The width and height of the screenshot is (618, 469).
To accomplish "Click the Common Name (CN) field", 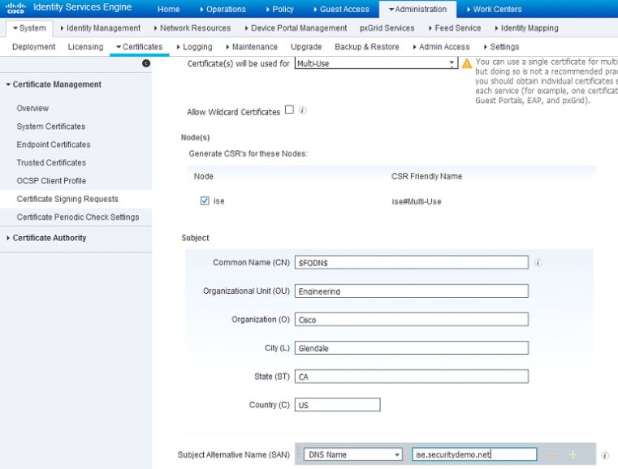I will pyautogui.click(x=412, y=262).
